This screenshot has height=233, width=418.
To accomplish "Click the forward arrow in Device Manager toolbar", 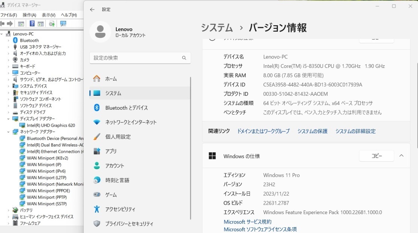I will coord(9,23).
